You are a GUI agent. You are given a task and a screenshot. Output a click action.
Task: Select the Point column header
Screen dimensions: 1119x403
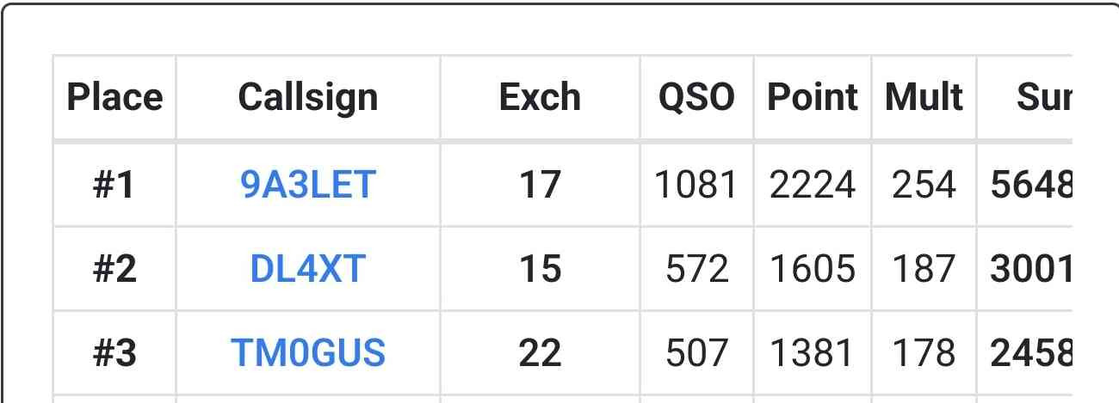tap(813, 98)
